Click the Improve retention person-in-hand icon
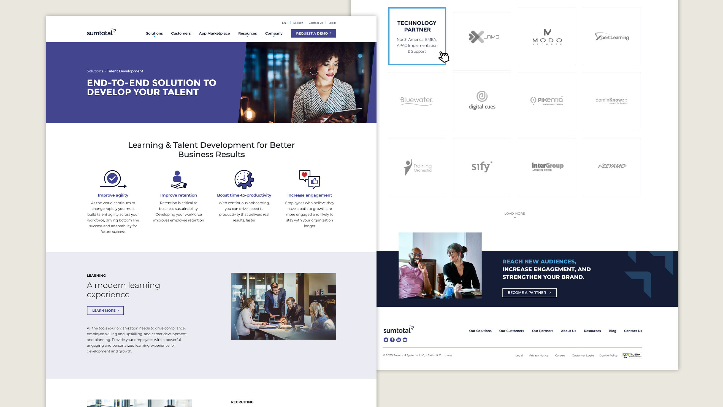 (178, 179)
